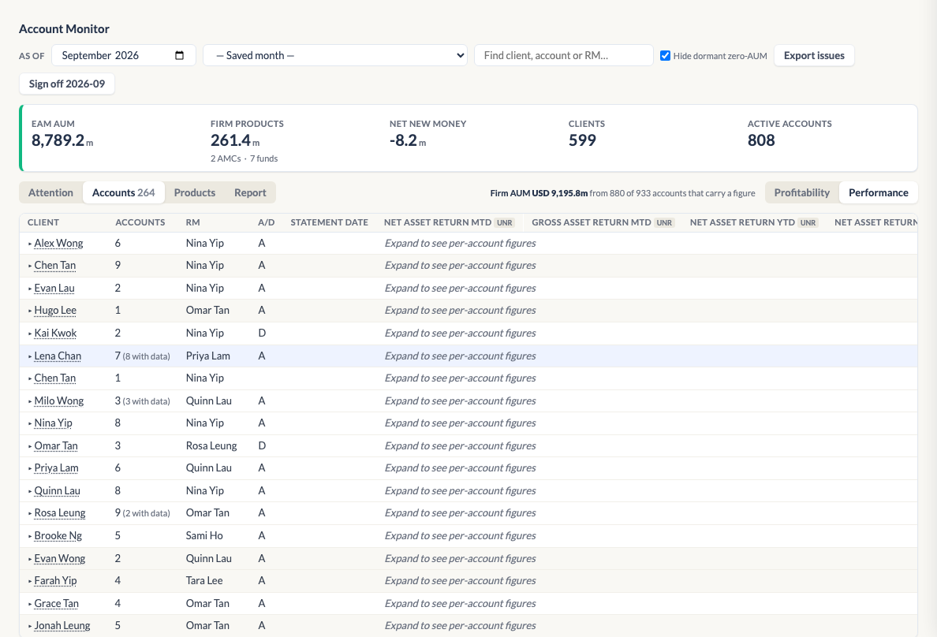Screen dimensions: 937x637
Task: Click the September 2026 date field
Action: pos(124,55)
